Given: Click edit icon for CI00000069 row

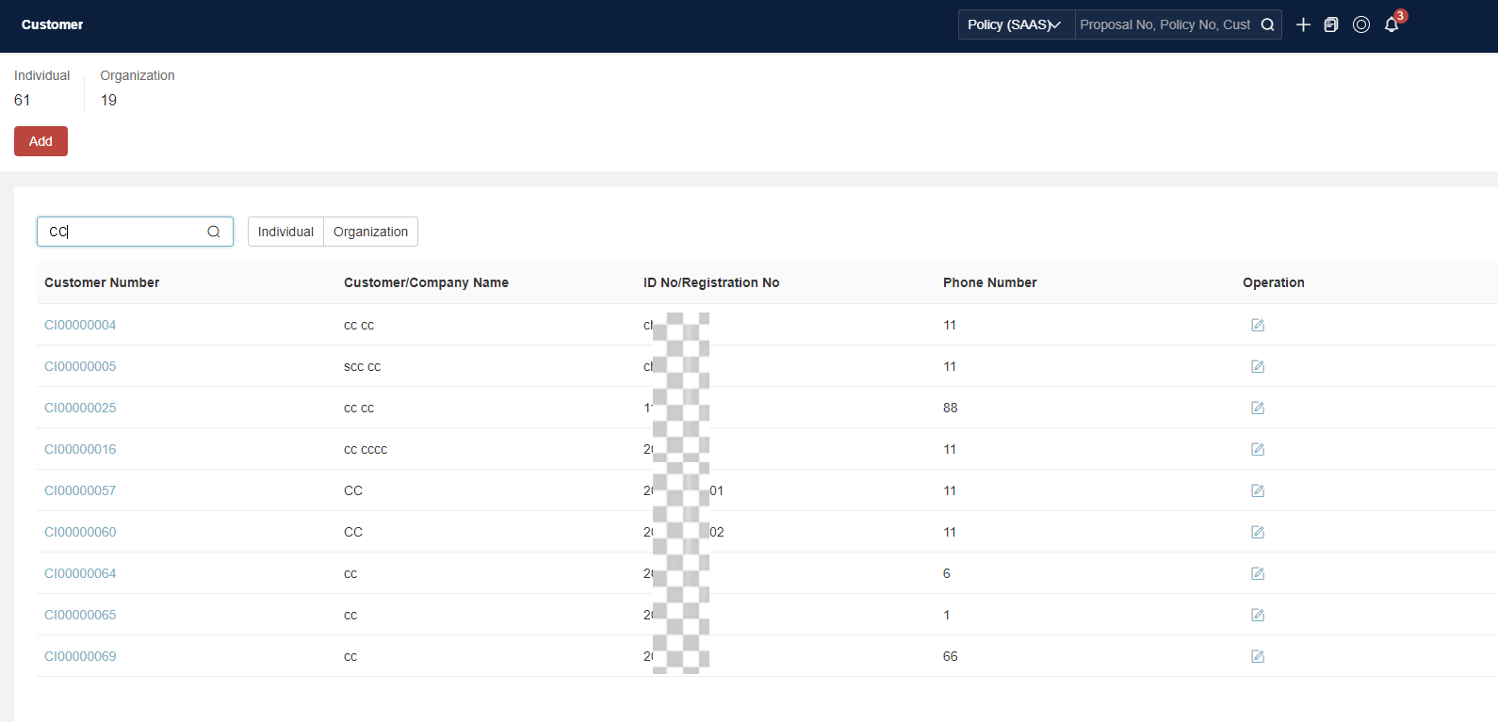Looking at the screenshot, I should [x=1258, y=656].
